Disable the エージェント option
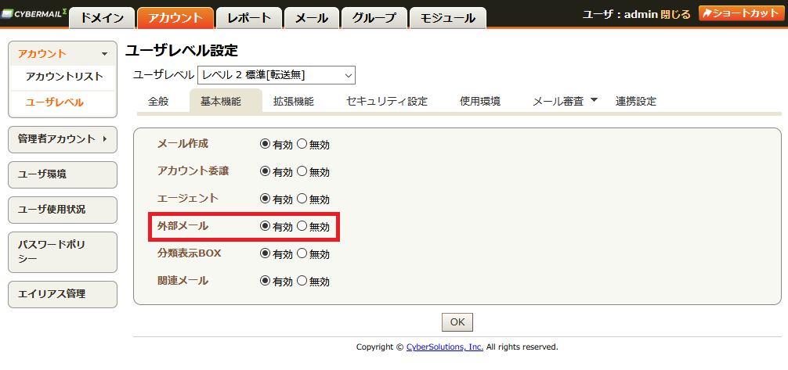This screenshot has height=370, width=788. click(x=302, y=199)
